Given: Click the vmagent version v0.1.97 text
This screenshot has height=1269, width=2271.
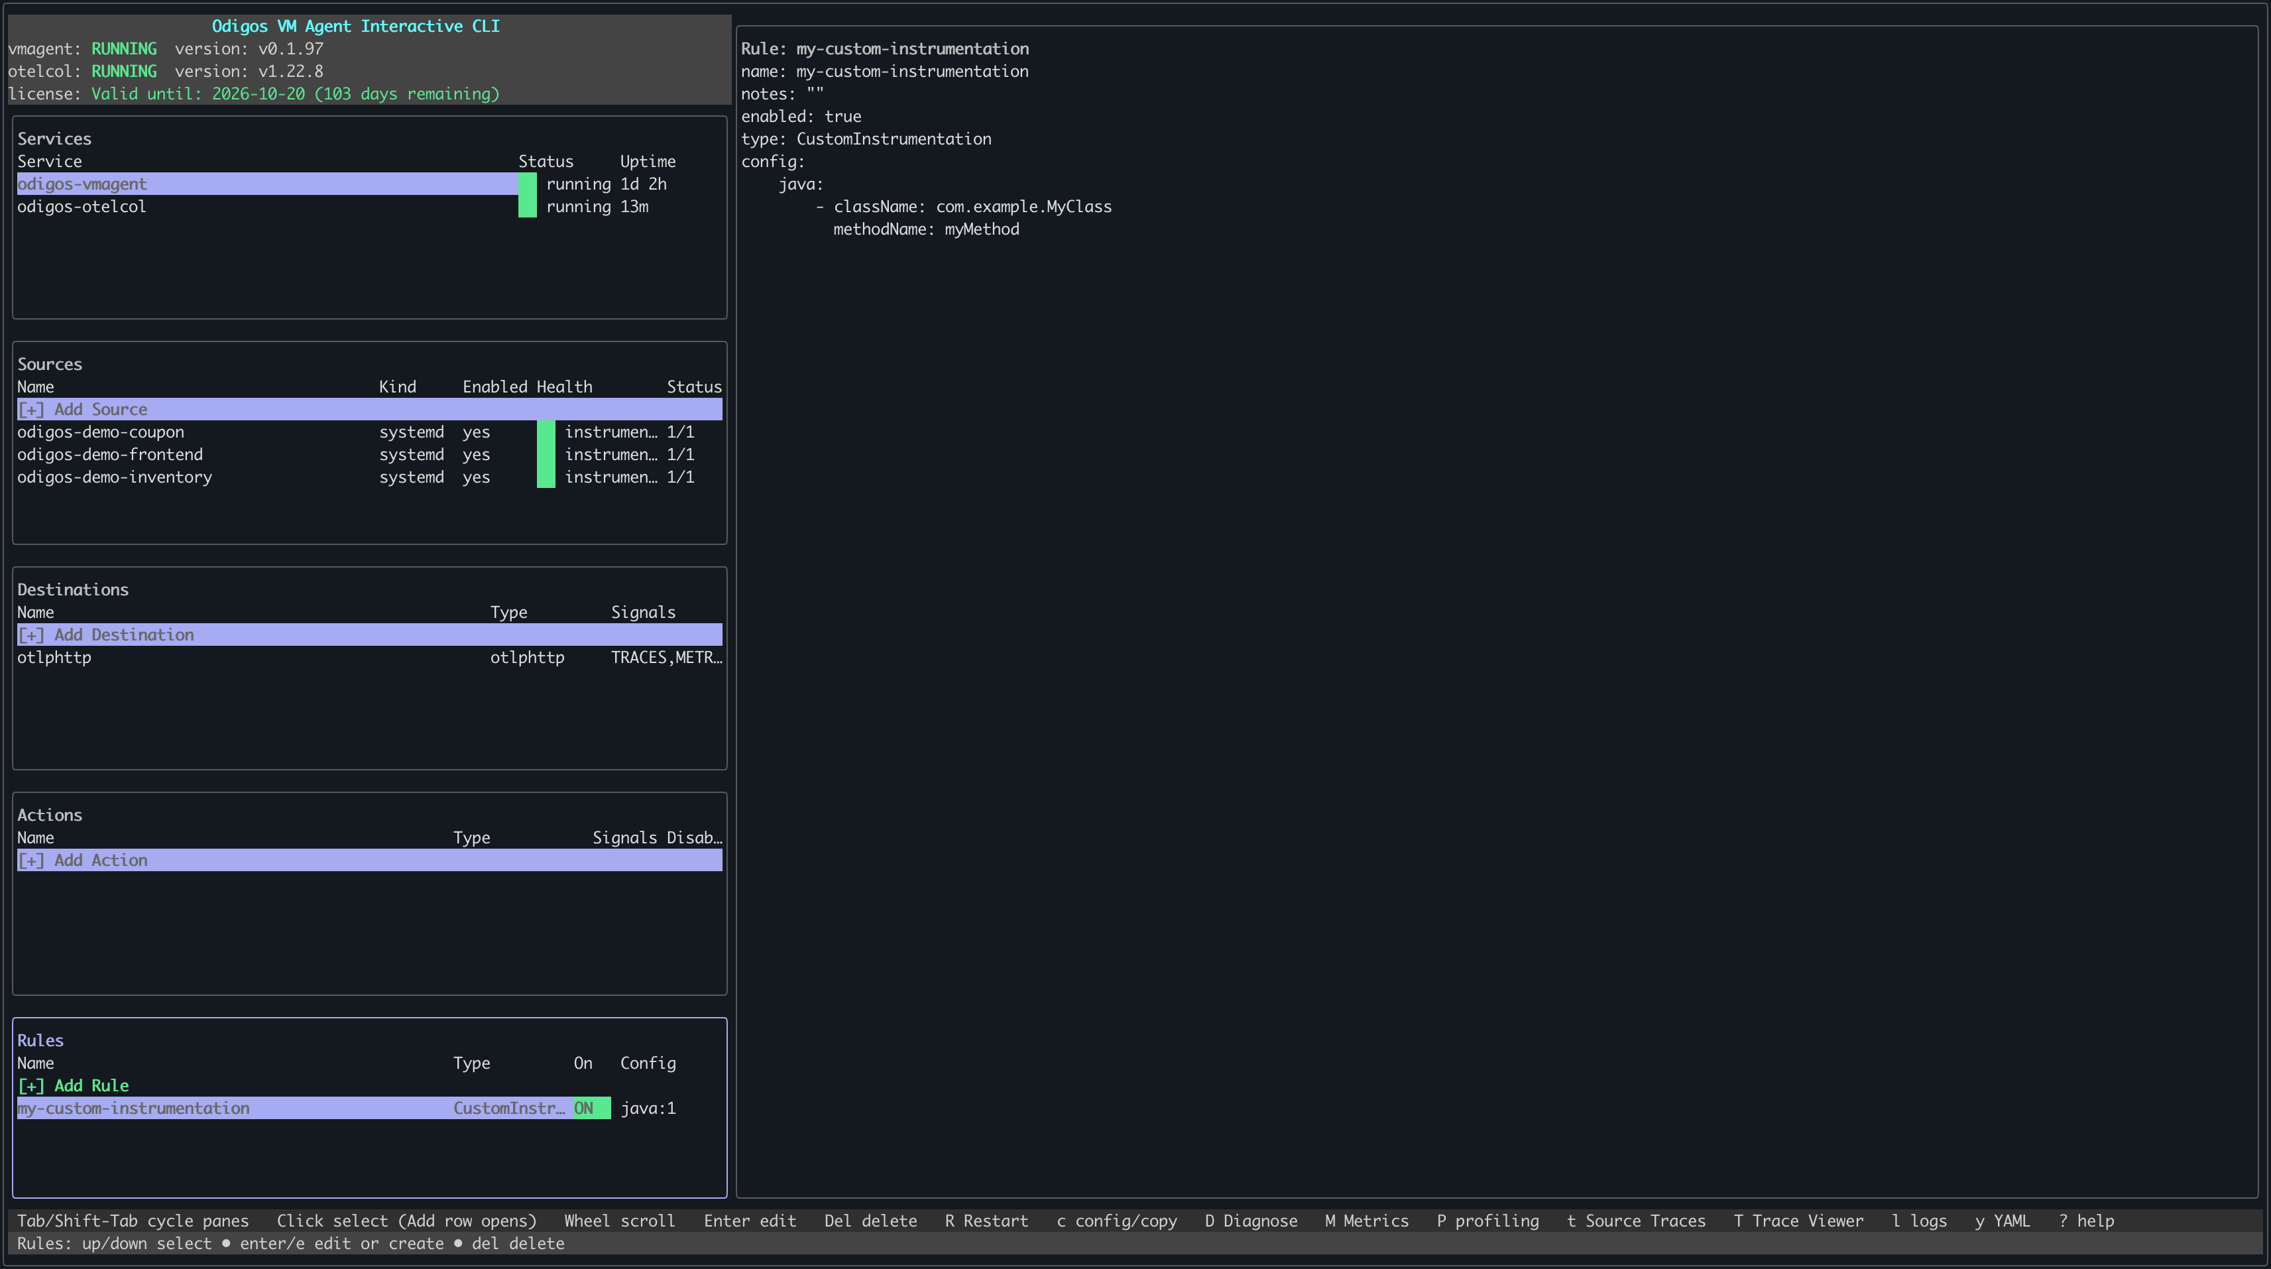Looking at the screenshot, I should (x=249, y=49).
